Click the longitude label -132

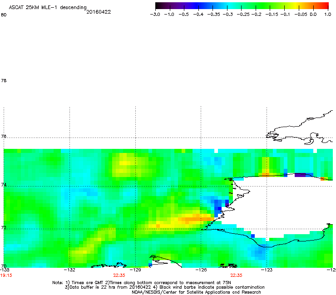(x=69, y=270)
